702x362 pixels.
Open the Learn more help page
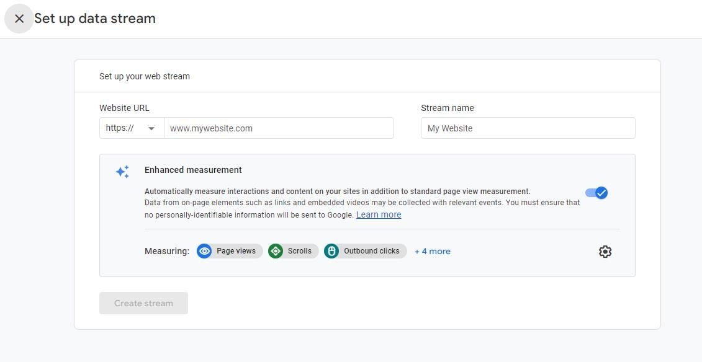point(379,214)
